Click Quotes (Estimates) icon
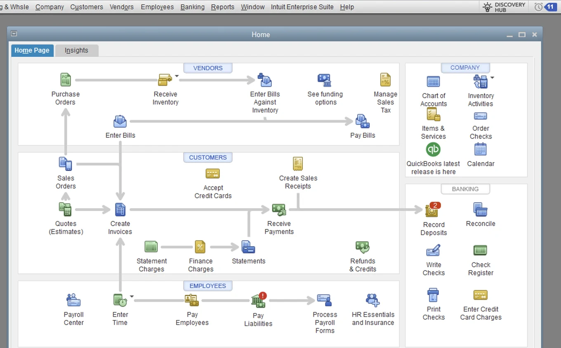Image resolution: width=561 pixels, height=348 pixels. [x=65, y=209]
